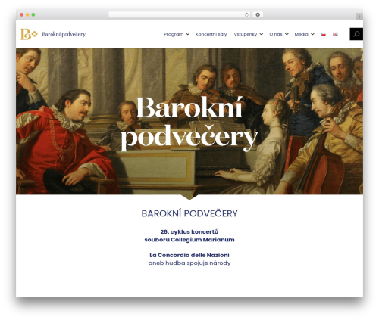Open the O nás menu item

(x=276, y=34)
